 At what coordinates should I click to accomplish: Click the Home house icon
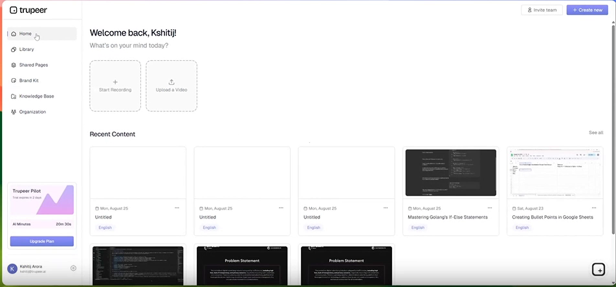click(14, 34)
